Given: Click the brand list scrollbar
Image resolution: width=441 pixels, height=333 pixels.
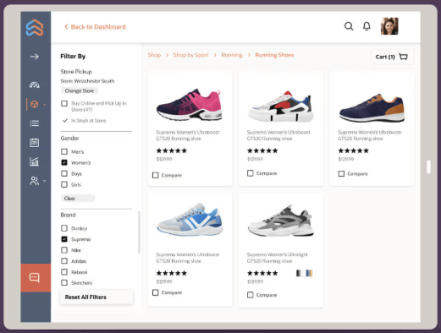Looking at the screenshot, I should (x=139, y=232).
